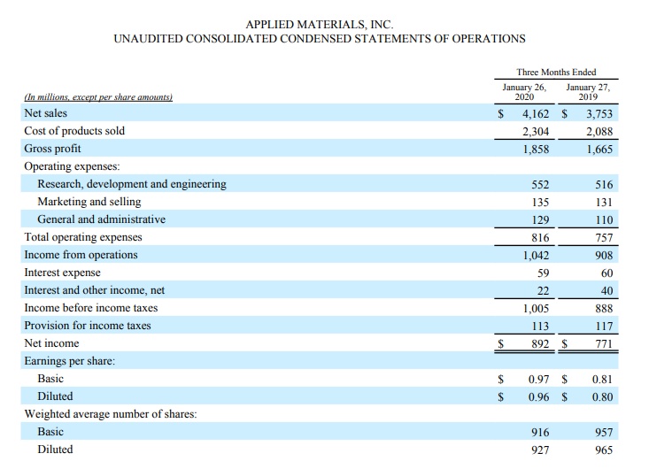The height and width of the screenshot is (469, 649).
Task: Select net sales value 3,753
Action: [599, 114]
